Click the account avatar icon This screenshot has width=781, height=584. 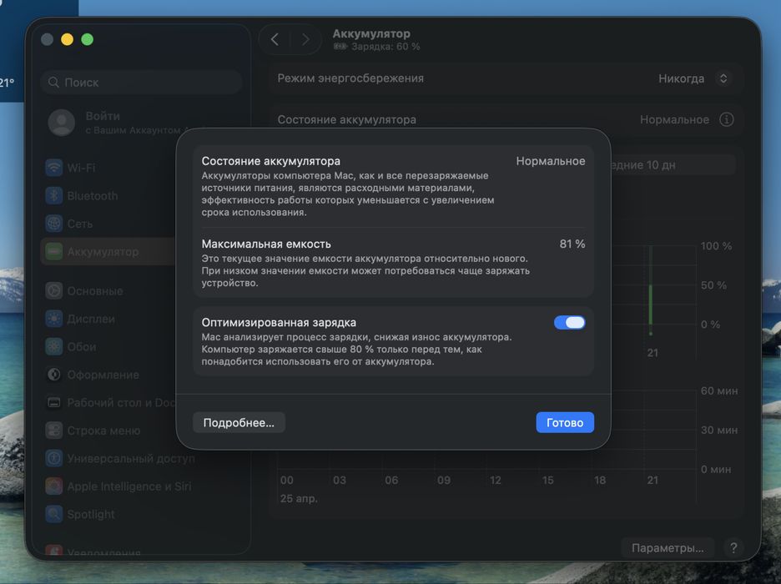click(62, 123)
